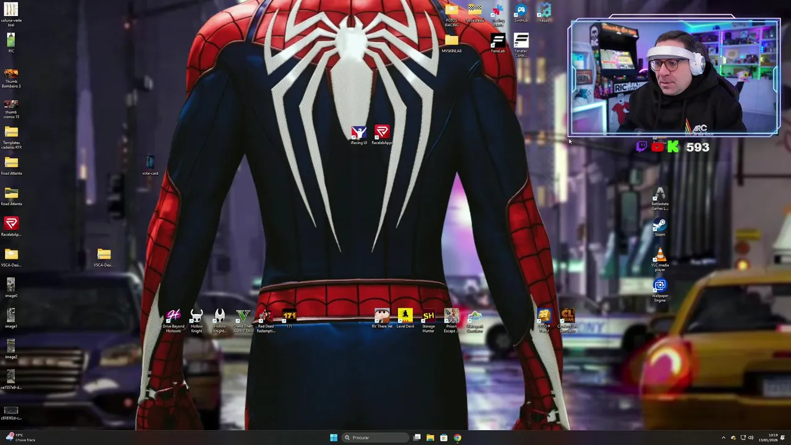
Task: Select the 171 game shortcut
Action: point(289,319)
